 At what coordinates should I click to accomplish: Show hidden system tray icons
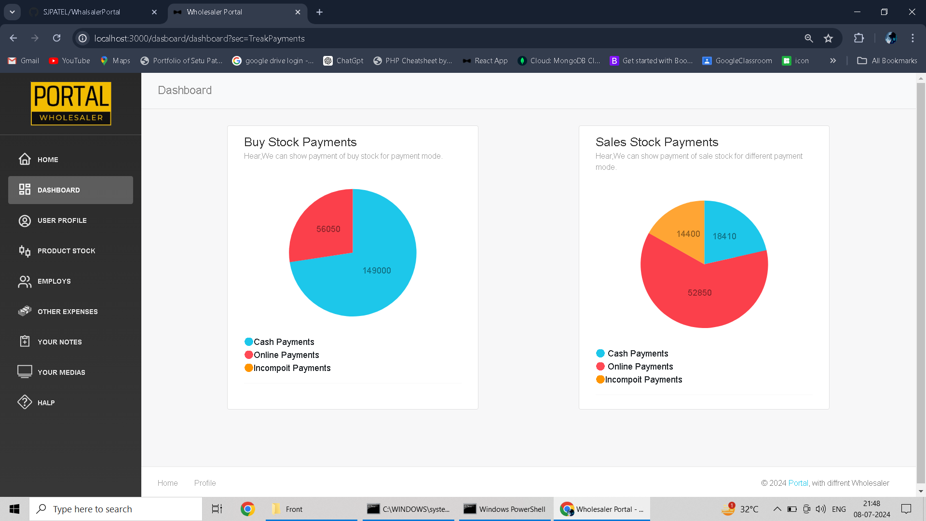tap(777, 509)
